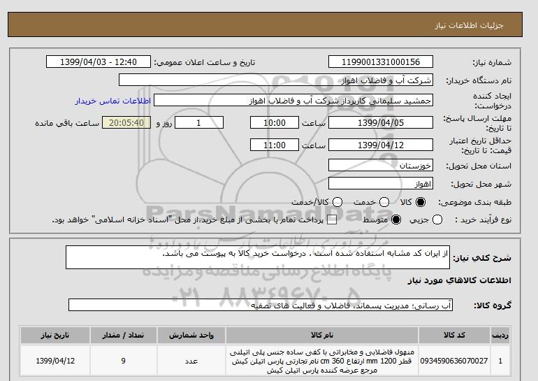Click the validity time field 11:00
This screenshot has width=538, height=381.
(275, 145)
